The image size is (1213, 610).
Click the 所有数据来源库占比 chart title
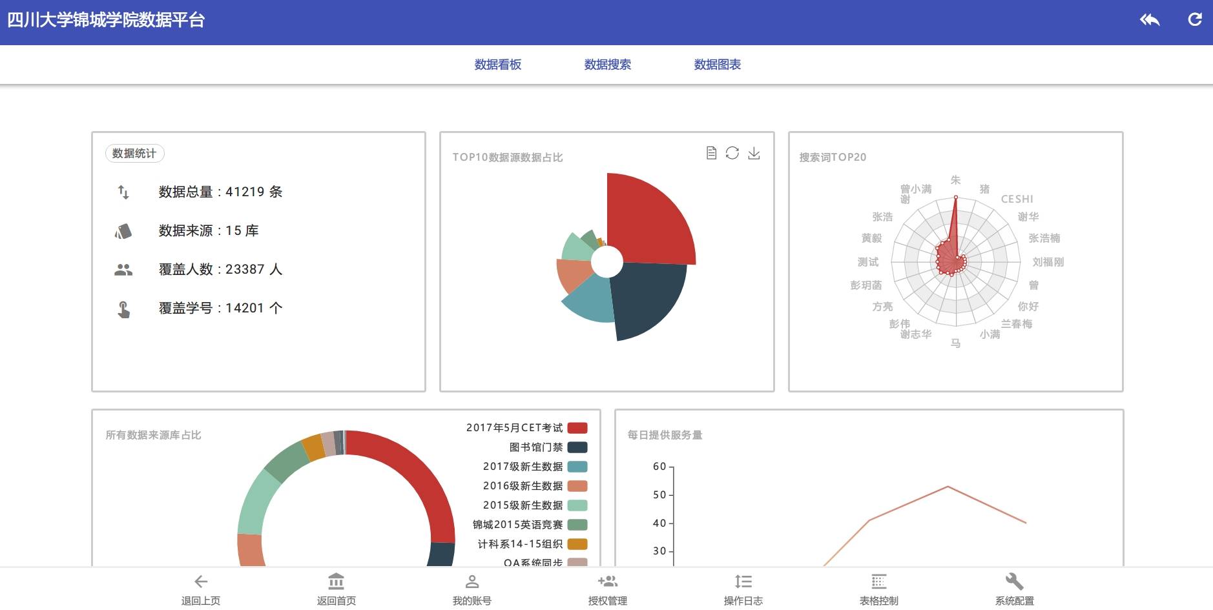[154, 435]
